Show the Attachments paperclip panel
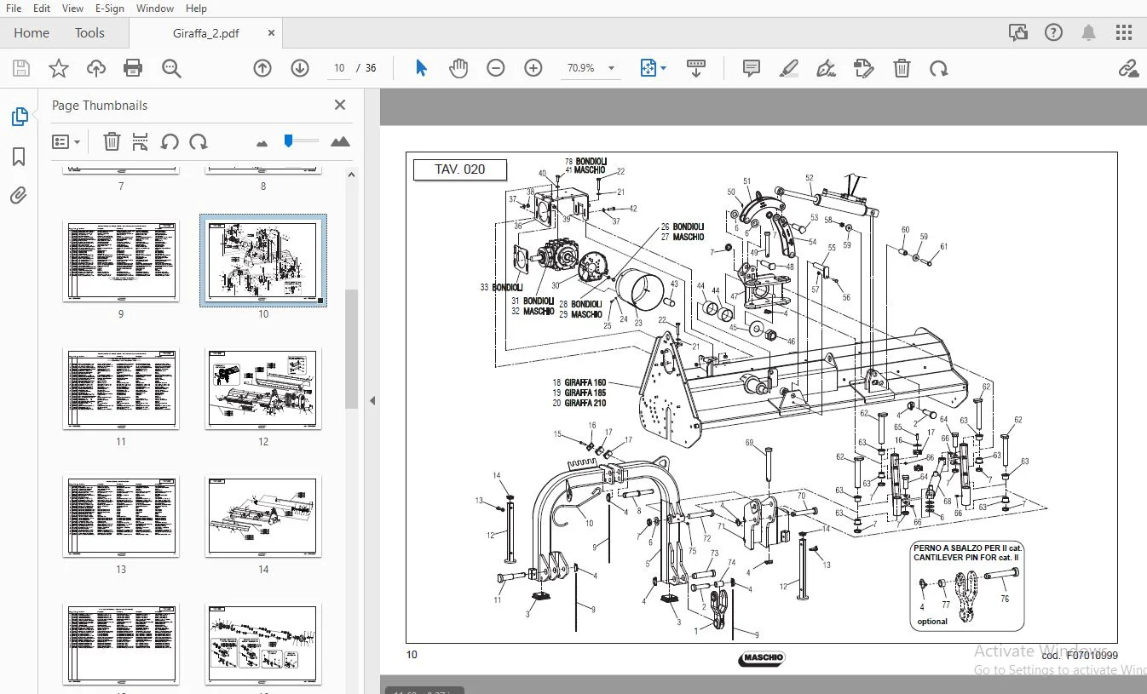The height and width of the screenshot is (694, 1147). [19, 197]
